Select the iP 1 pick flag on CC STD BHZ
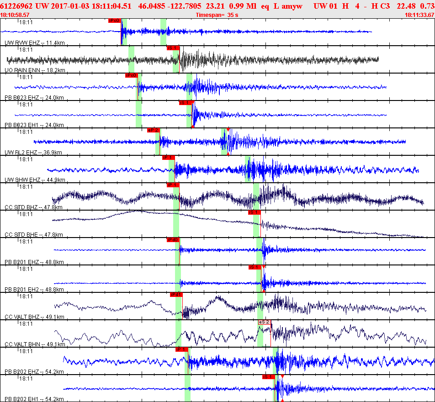This screenshot has height=402, width=435. point(173,185)
